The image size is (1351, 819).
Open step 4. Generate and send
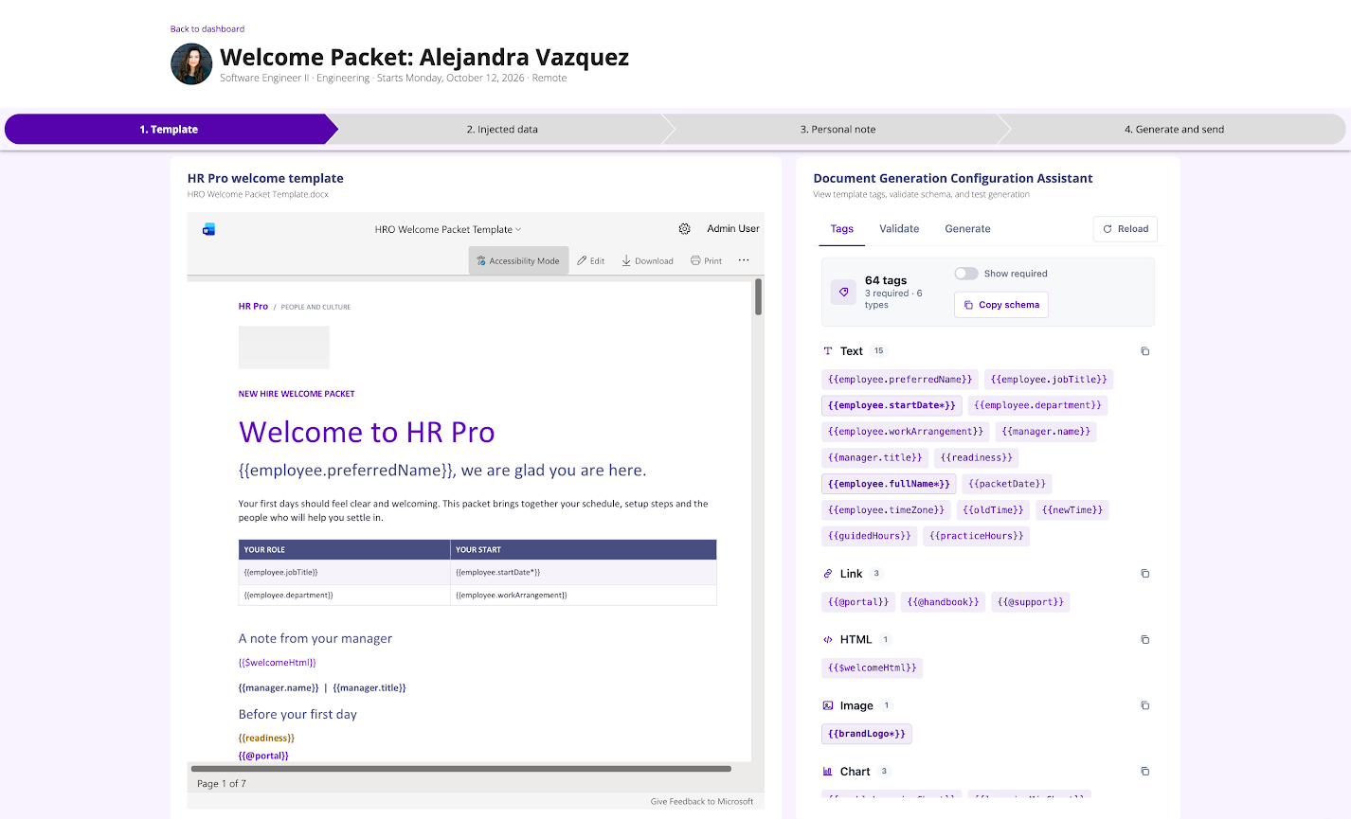pyautogui.click(x=1174, y=130)
